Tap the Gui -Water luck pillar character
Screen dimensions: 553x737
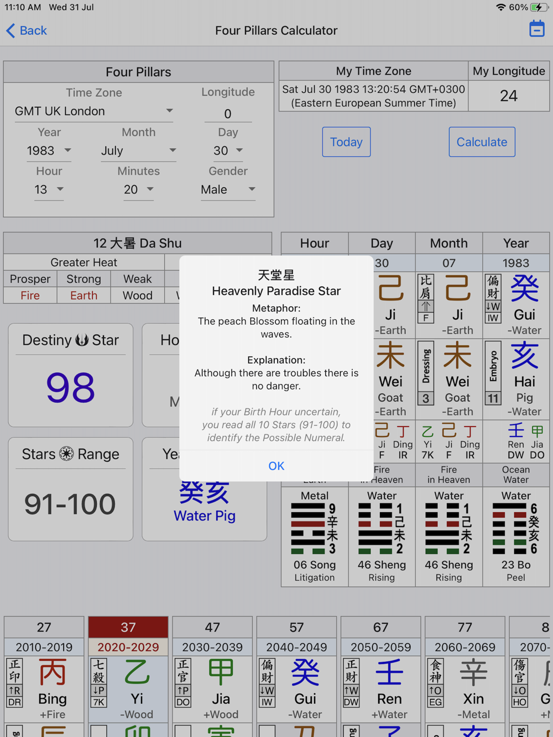305,673
